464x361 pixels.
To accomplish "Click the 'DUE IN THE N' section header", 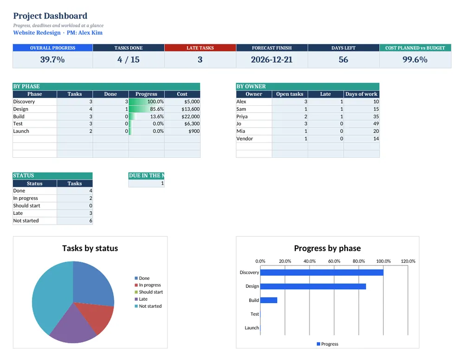I will point(147,175).
